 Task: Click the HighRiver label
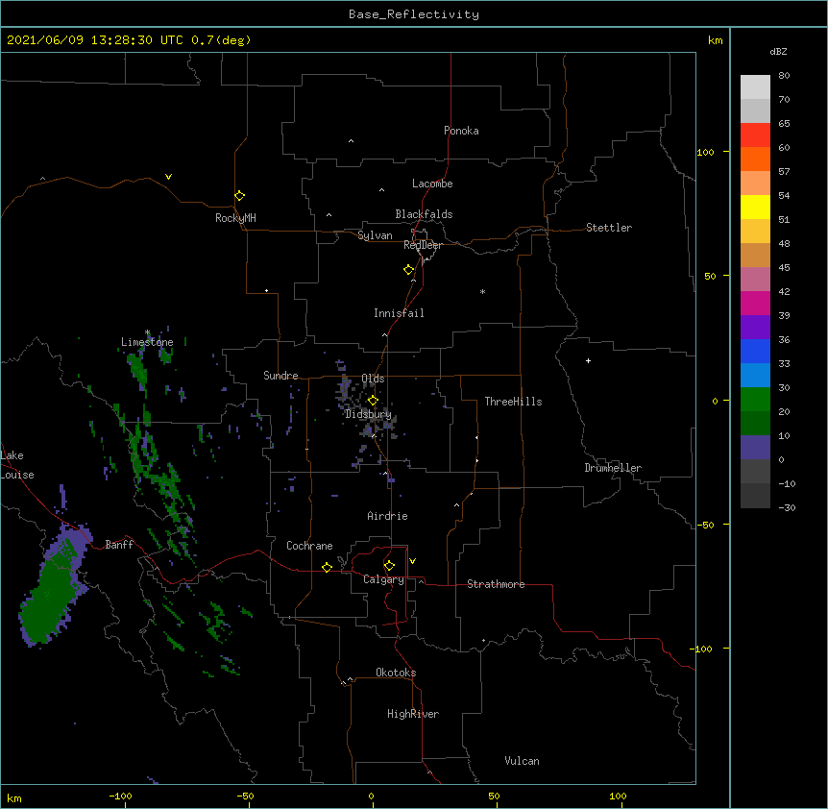(x=413, y=714)
